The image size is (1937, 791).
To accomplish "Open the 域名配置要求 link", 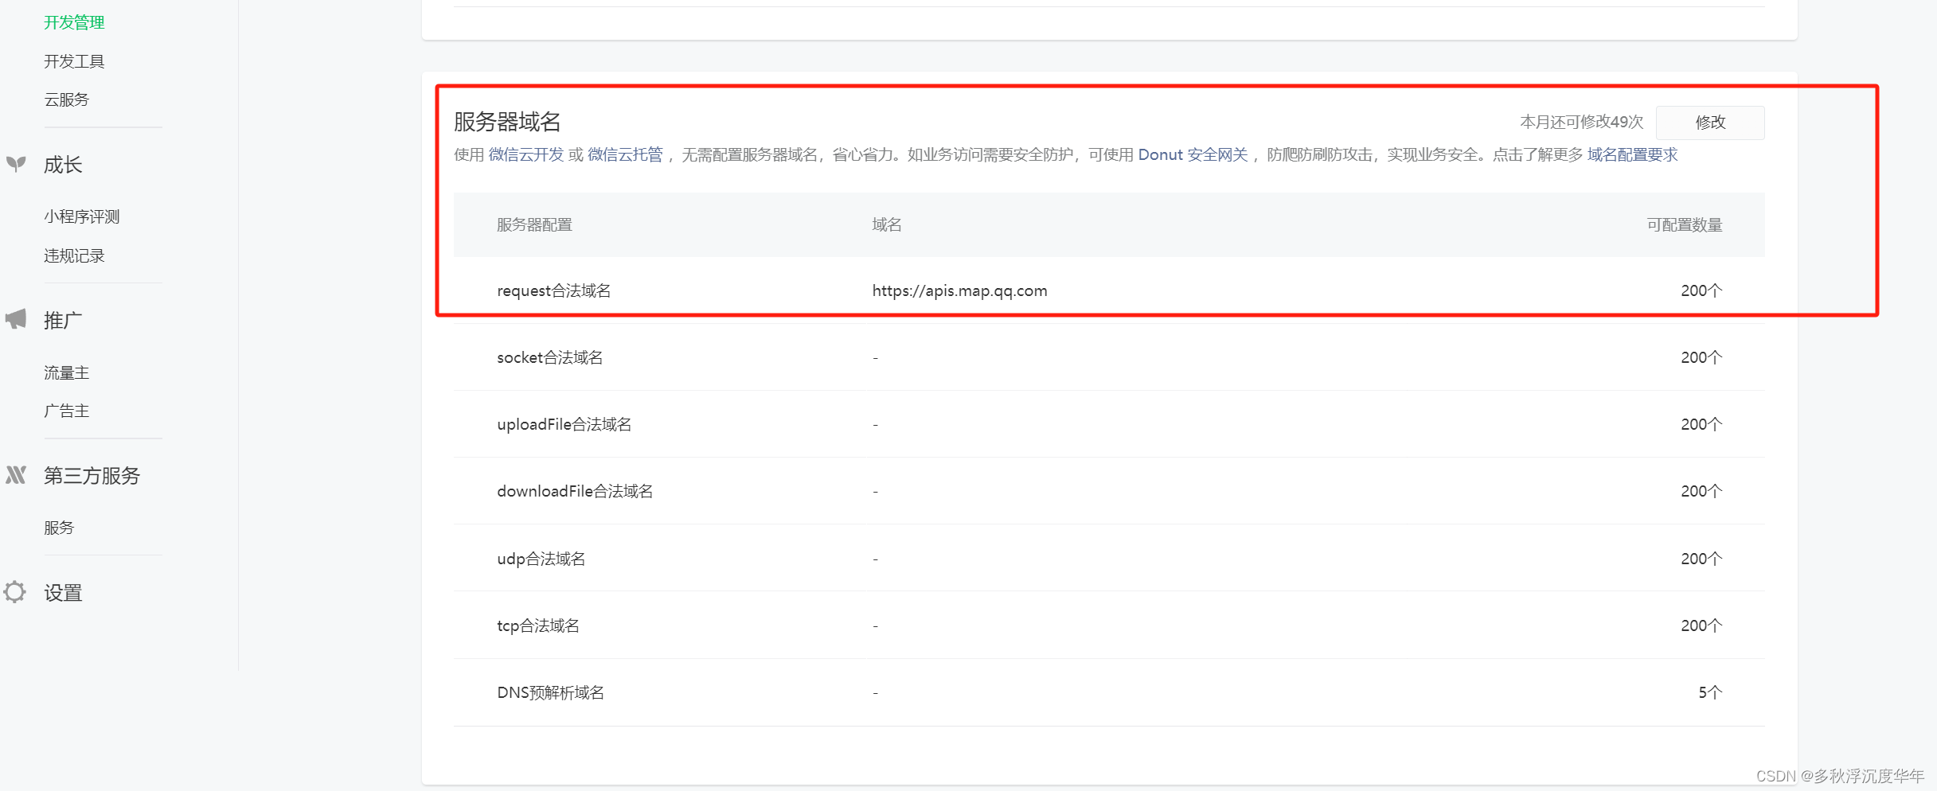I will coord(1632,154).
